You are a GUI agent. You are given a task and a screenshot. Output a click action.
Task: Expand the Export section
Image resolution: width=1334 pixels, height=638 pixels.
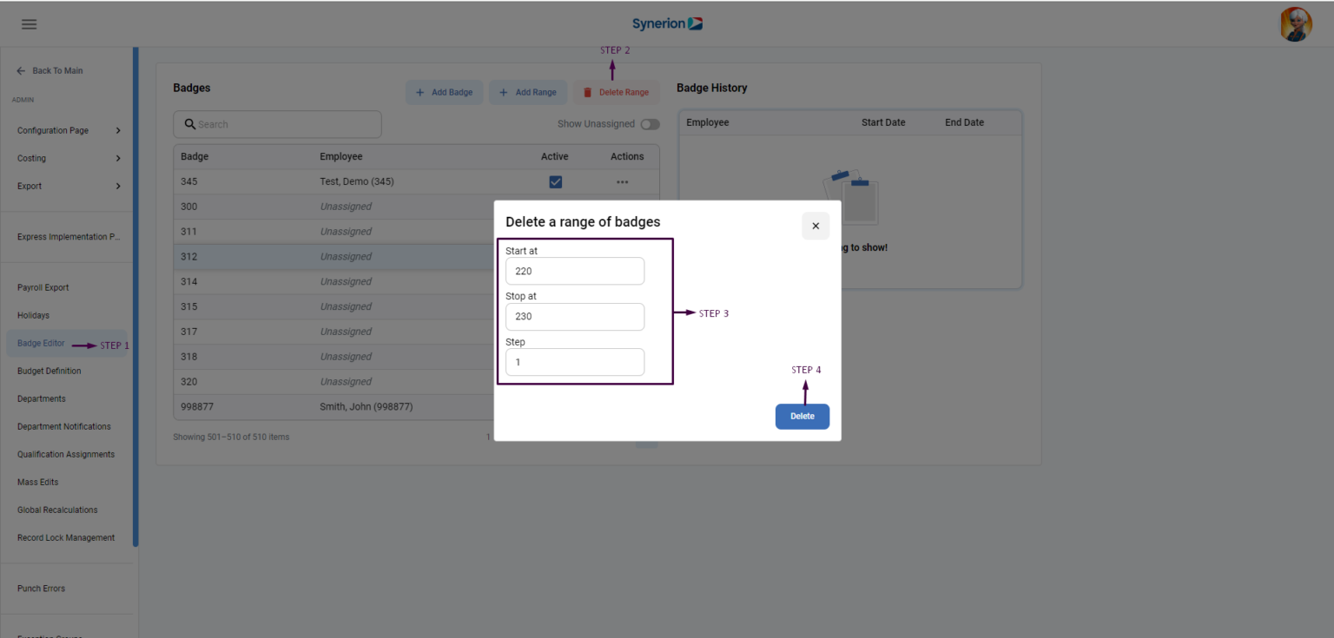(x=29, y=186)
